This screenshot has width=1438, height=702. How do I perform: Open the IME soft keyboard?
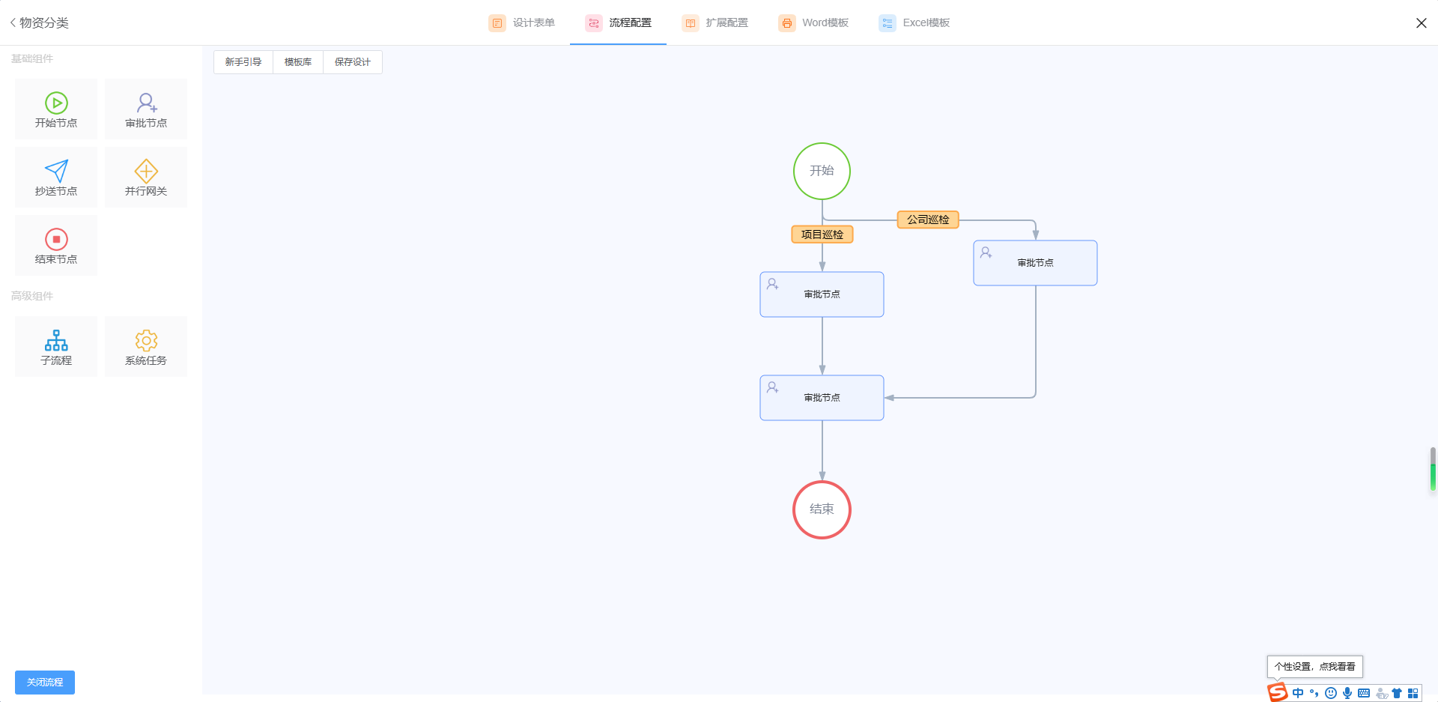(x=1364, y=693)
